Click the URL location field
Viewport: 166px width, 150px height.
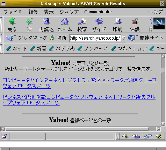[x=95, y=38]
